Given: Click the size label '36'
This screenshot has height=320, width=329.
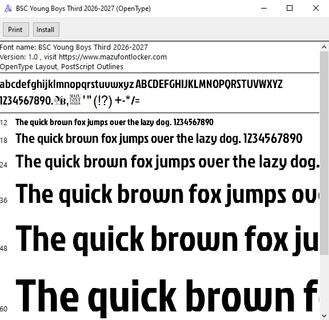Looking at the screenshot, I should pyautogui.click(x=4, y=201).
